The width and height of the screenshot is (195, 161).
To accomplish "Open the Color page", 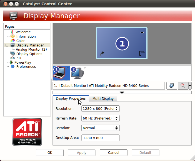I will pos(21,41).
